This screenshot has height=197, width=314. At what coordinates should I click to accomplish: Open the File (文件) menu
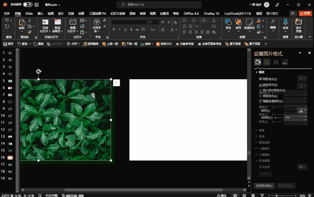[x=7, y=14]
